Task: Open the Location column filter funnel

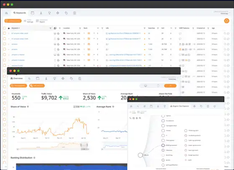Action: point(80,28)
